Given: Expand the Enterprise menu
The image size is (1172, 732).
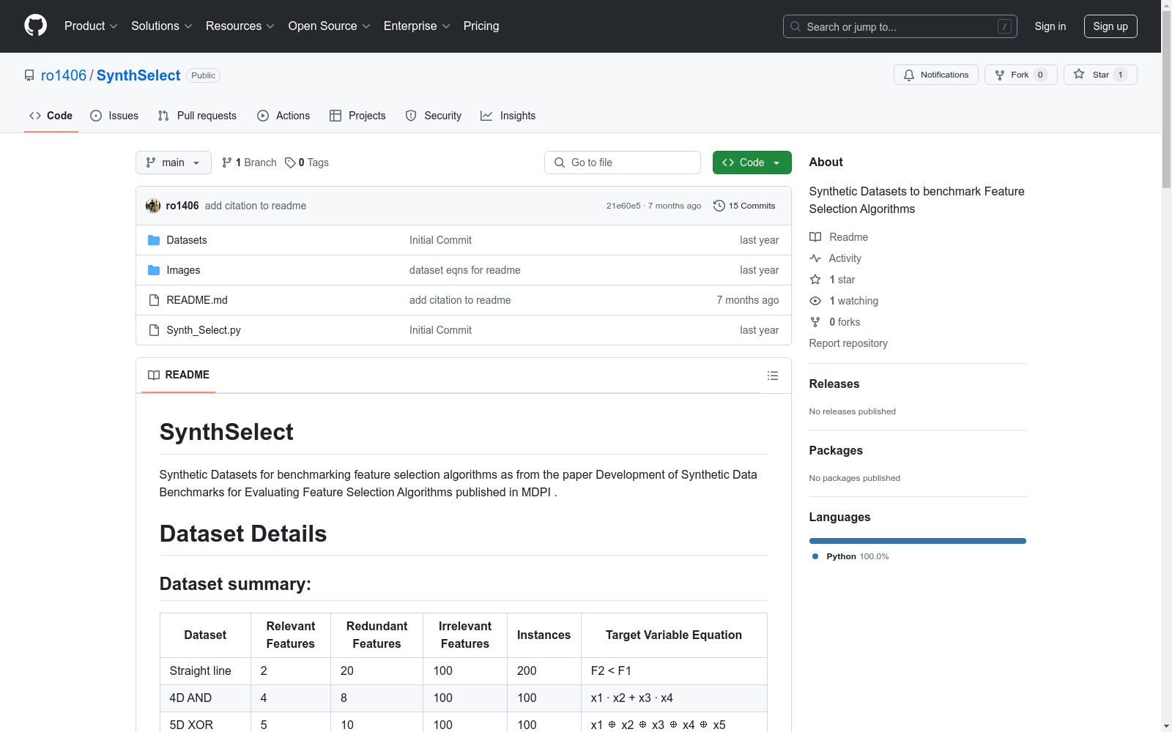Looking at the screenshot, I should click(x=417, y=26).
